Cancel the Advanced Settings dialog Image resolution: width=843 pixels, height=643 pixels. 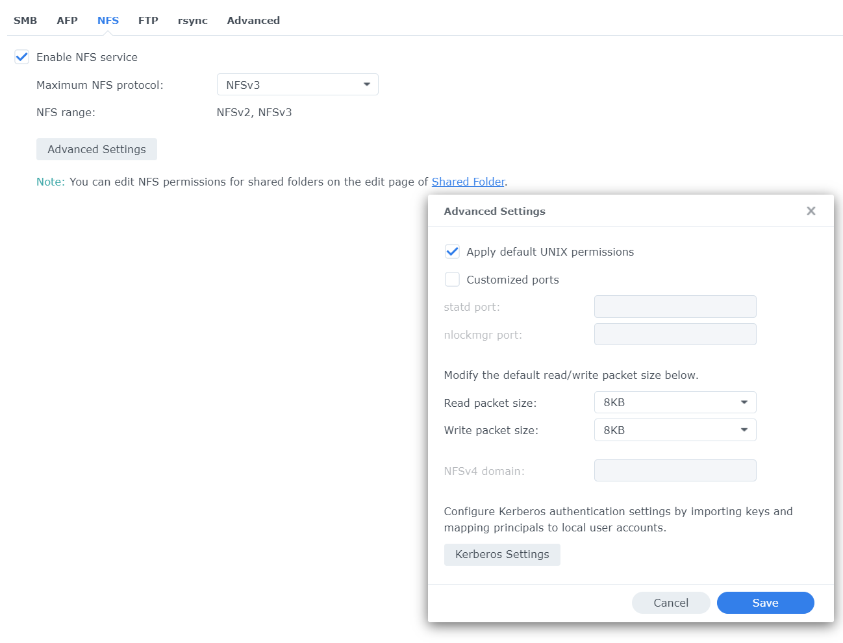pyautogui.click(x=670, y=603)
